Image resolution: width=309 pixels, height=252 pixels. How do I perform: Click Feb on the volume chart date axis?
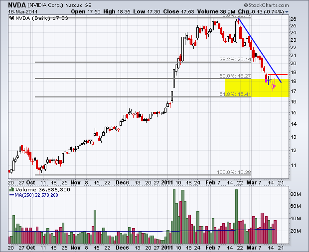(x=210, y=248)
